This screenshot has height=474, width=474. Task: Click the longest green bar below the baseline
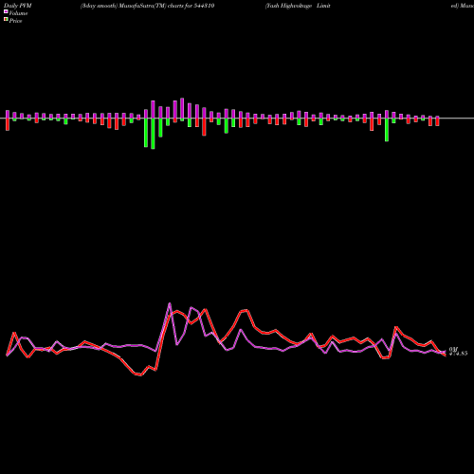pyautogui.click(x=153, y=134)
